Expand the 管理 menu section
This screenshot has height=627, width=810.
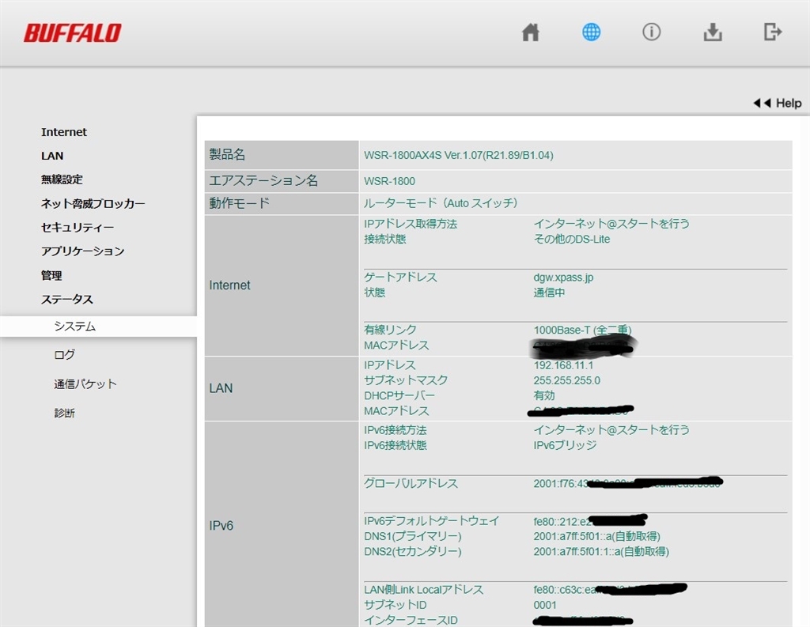[x=51, y=275]
